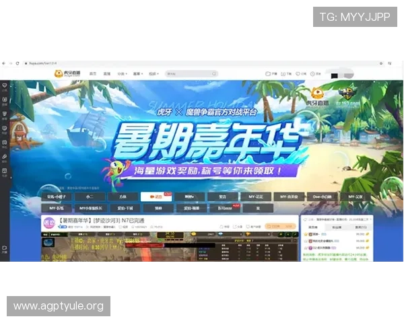Click the browser back arrow
This screenshot has height=323, width=404.
pyautogui.click(x=3, y=63)
